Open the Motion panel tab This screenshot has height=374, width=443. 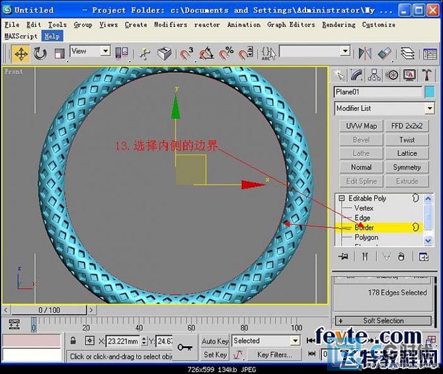[x=392, y=75]
